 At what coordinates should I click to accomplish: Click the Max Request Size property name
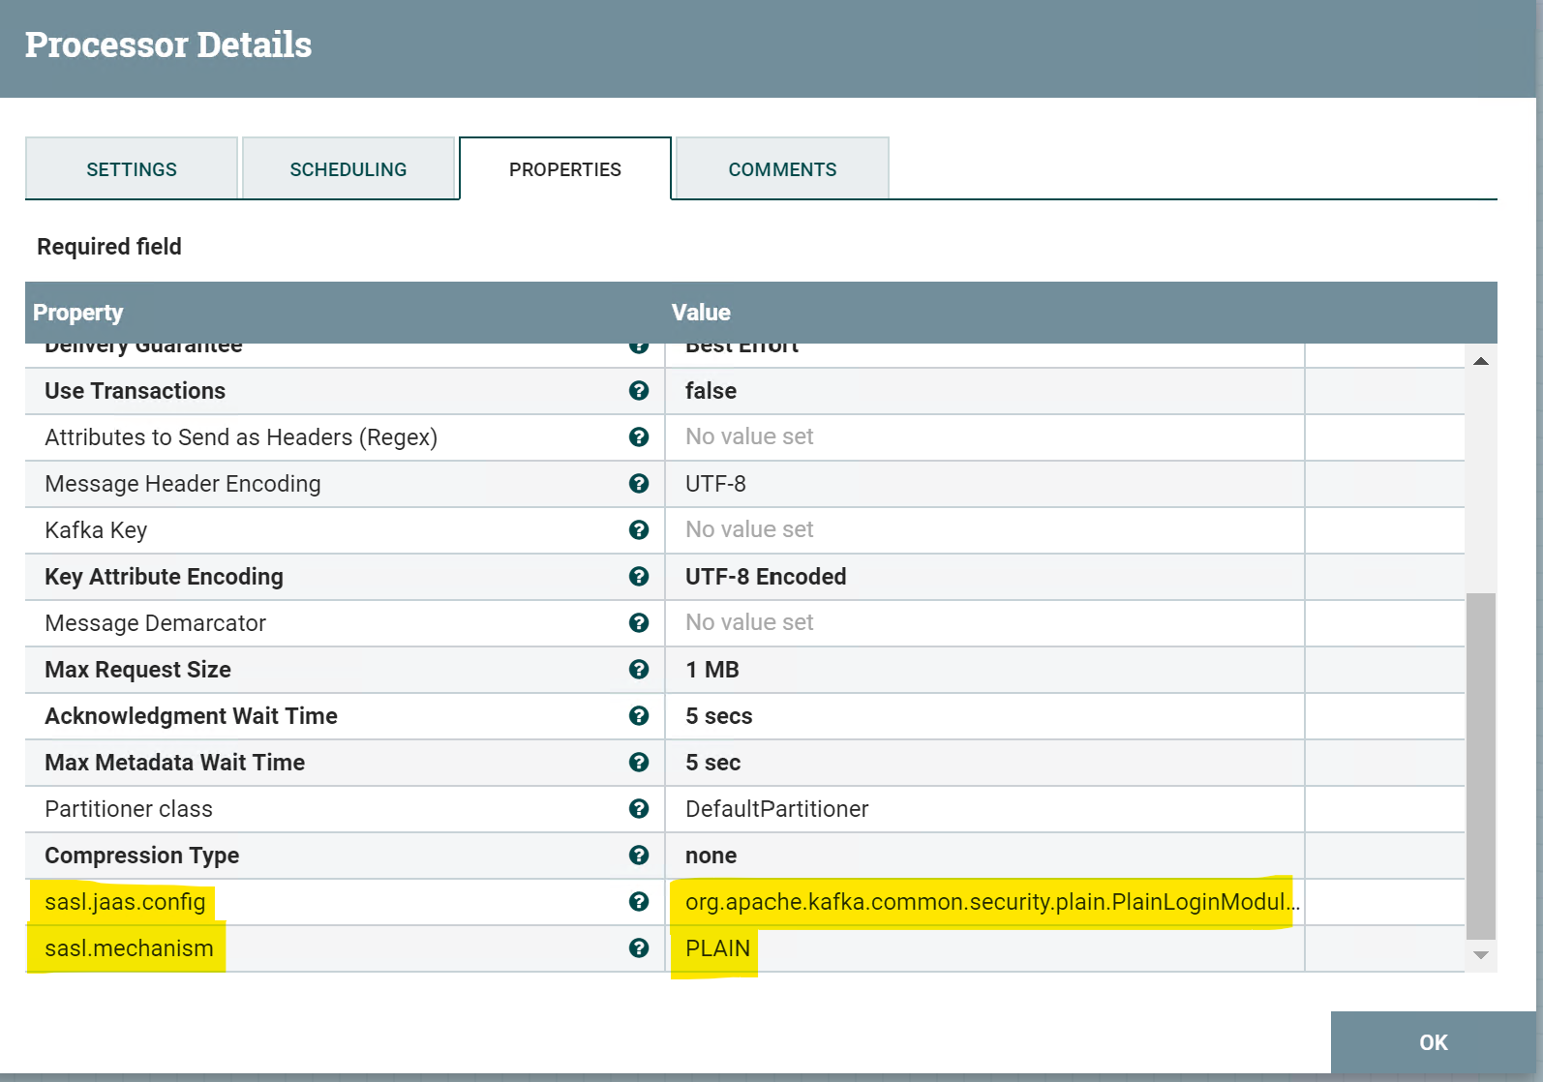point(137,670)
